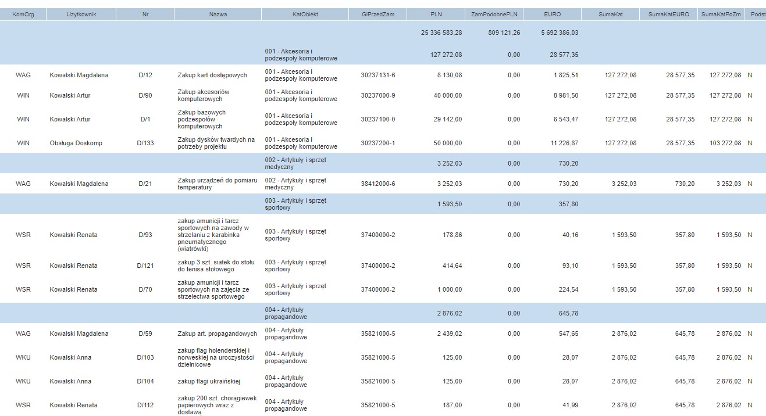The height and width of the screenshot is (416, 766).
Task: Sort by KatObiekt column header
Action: [305, 14]
